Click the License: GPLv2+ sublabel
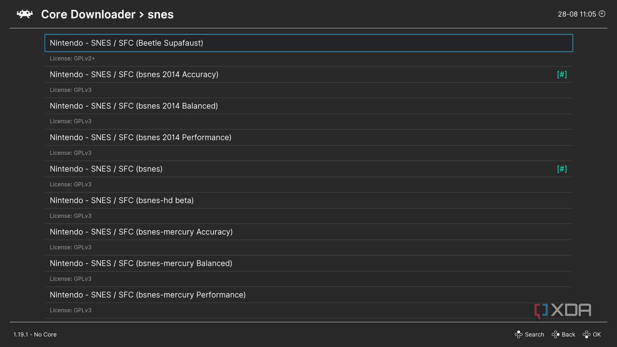The image size is (617, 347). (72, 59)
